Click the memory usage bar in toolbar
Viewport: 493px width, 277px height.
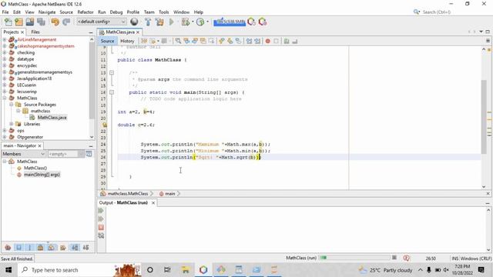(230, 22)
